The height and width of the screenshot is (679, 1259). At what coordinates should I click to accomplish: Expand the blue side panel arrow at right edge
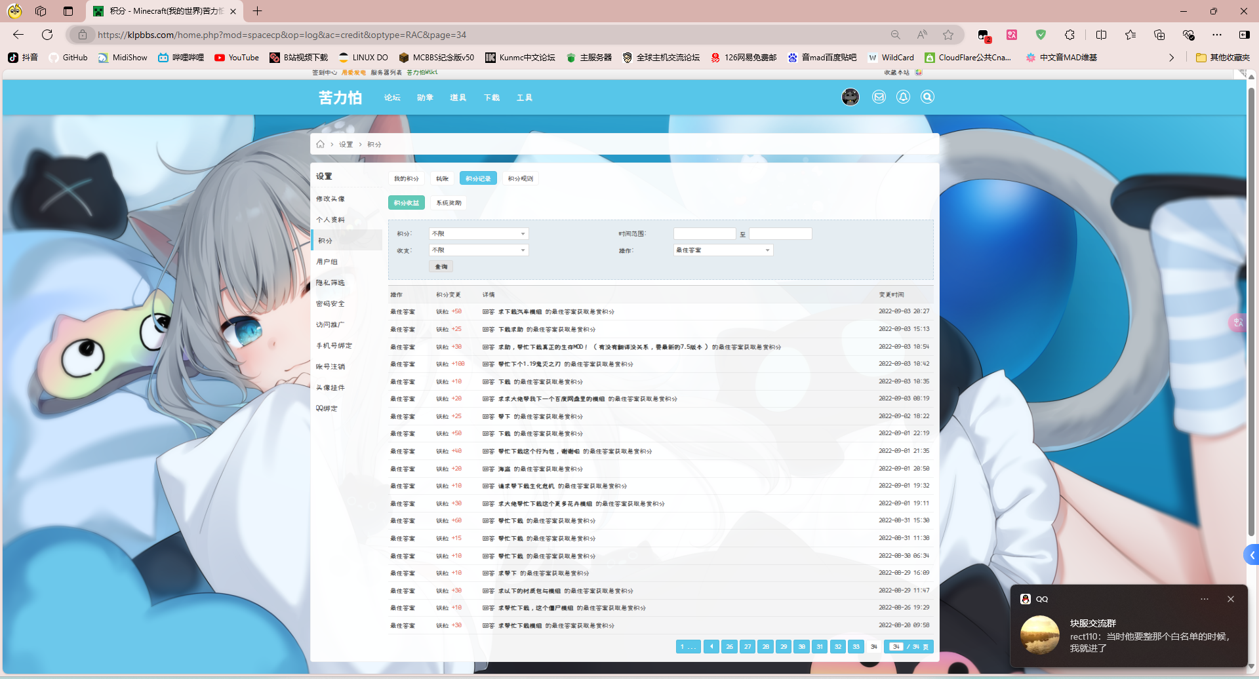1251,555
